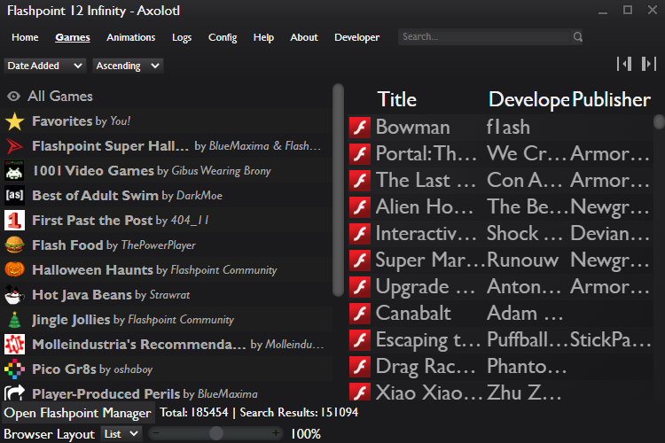Go to the Config menu

(223, 37)
